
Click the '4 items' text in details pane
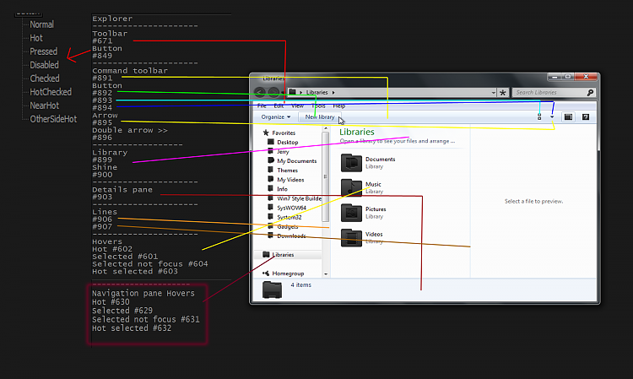[x=300, y=285]
